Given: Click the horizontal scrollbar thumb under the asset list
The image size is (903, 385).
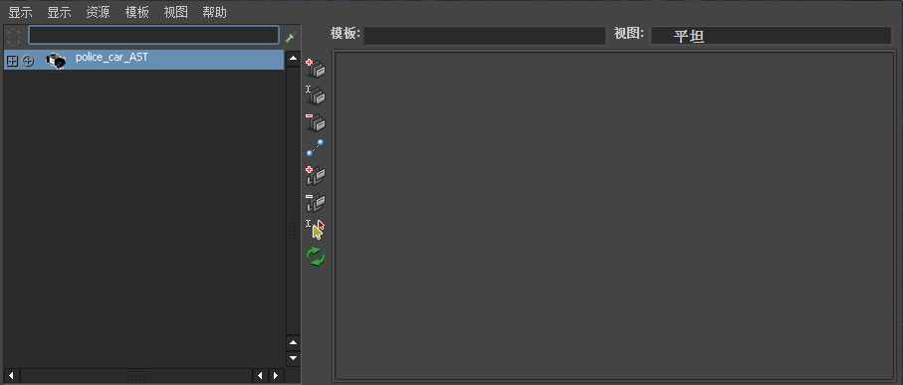Looking at the screenshot, I should [136, 376].
